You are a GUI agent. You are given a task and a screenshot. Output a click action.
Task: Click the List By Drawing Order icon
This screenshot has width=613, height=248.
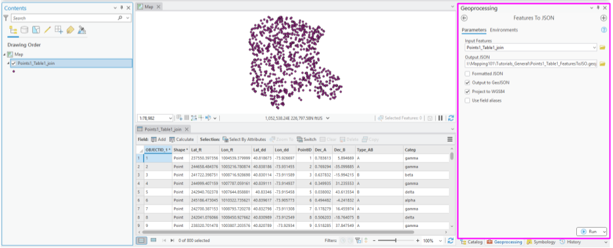point(13,30)
